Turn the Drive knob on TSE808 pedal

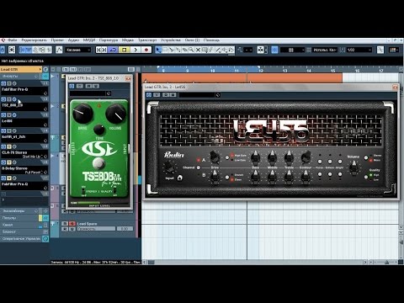click(x=82, y=114)
